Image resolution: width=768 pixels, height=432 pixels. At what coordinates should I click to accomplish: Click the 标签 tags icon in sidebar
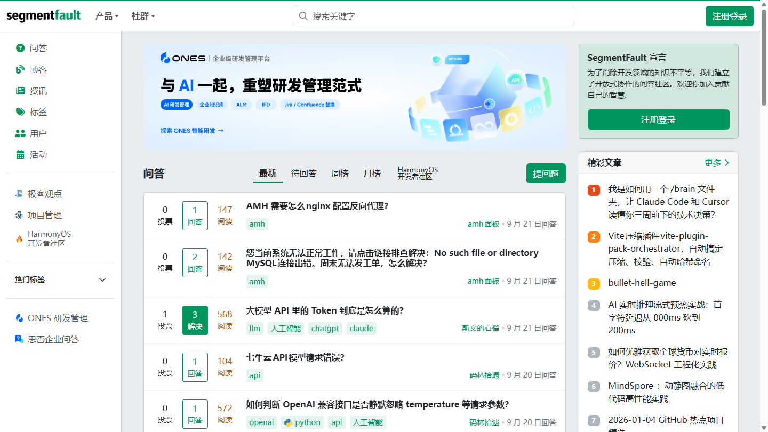(x=20, y=112)
